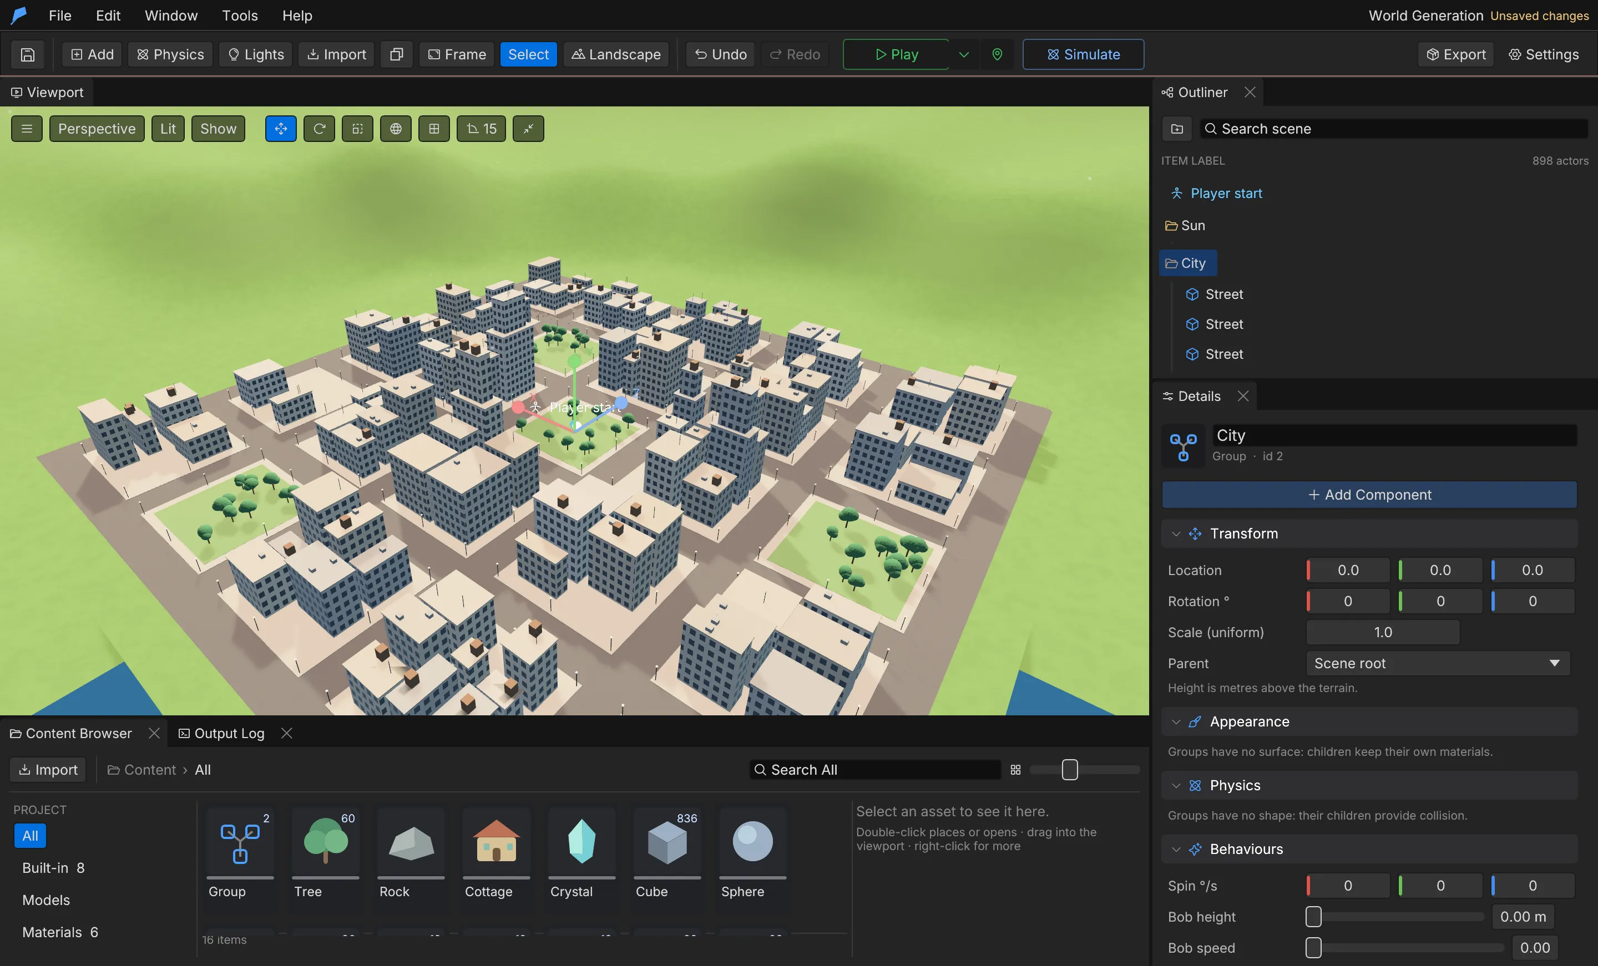Image resolution: width=1598 pixels, height=966 pixels.
Task: Toggle grid snapping in the viewport
Action: [434, 128]
